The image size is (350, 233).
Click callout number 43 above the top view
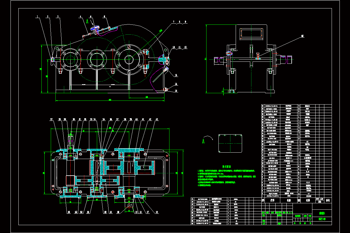pos(157,119)
